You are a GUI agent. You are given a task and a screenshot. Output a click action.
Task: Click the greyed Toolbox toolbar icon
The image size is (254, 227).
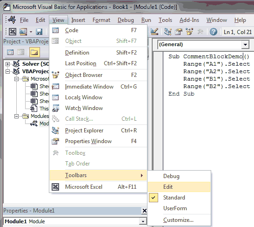pos(200,32)
